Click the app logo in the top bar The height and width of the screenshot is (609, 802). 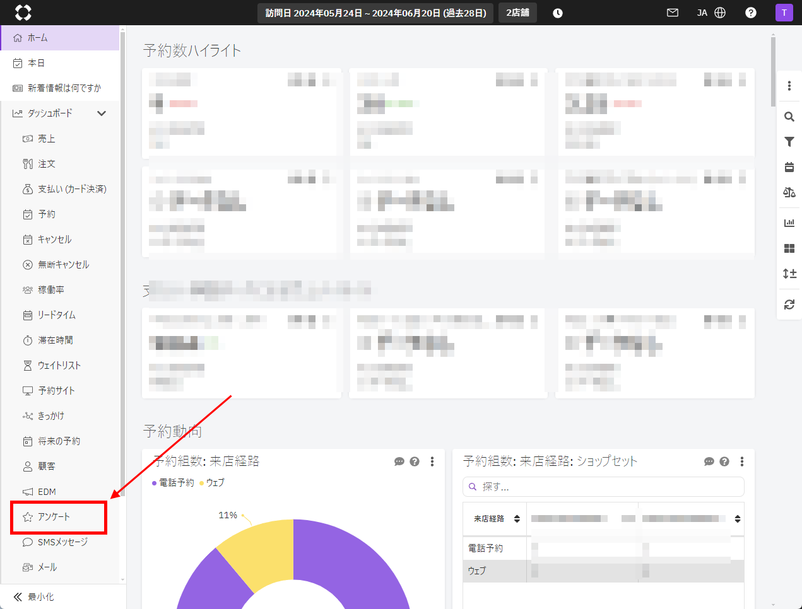click(x=23, y=13)
